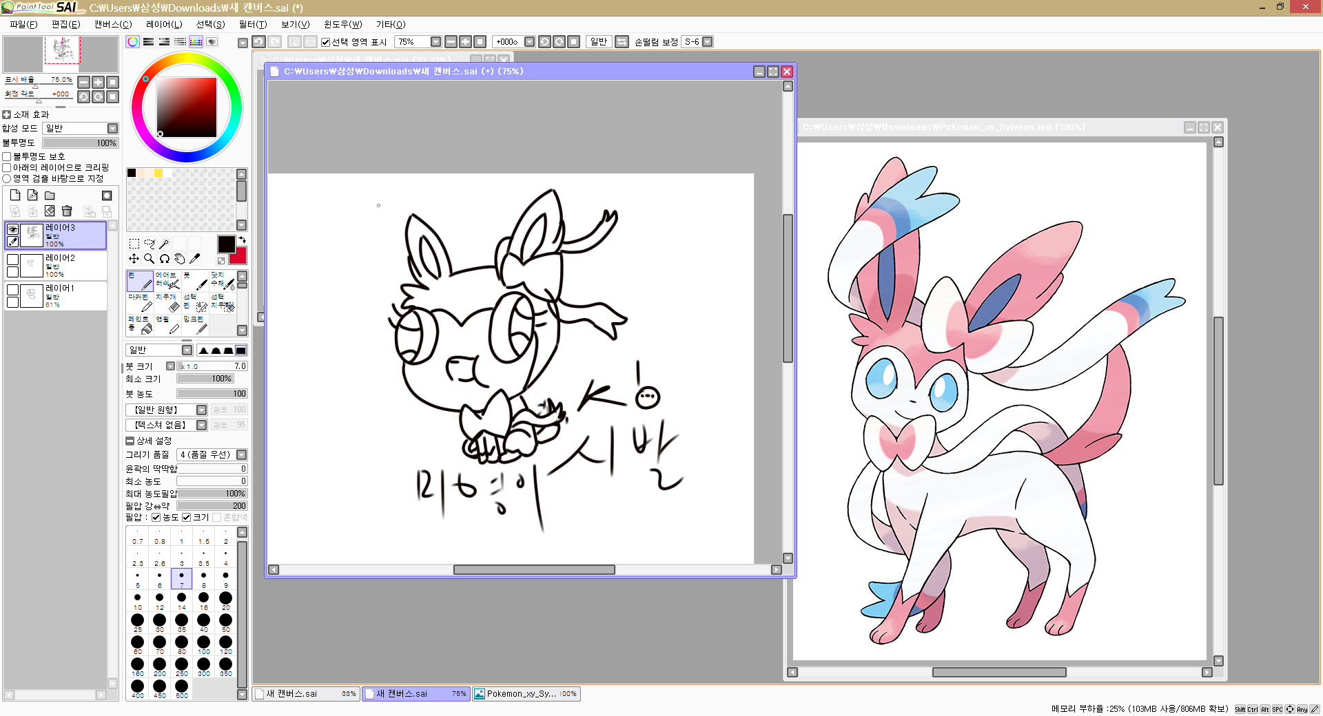Select the Eraser (지우개) tool
Screen dimensions: 1323x716
(x=167, y=303)
